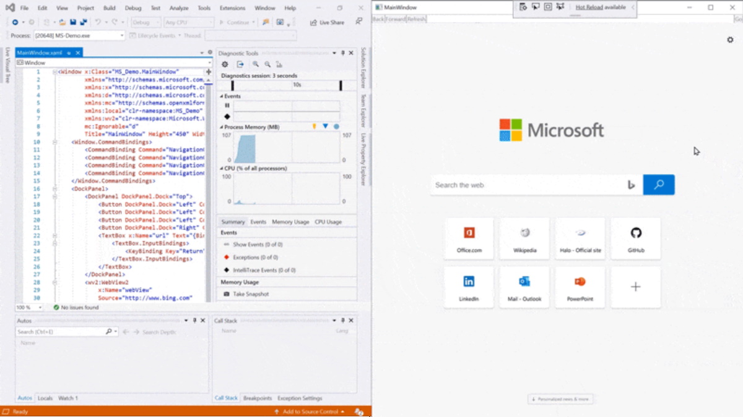Start the Live Share session
This screenshot has height=417, width=743.
[326, 22]
